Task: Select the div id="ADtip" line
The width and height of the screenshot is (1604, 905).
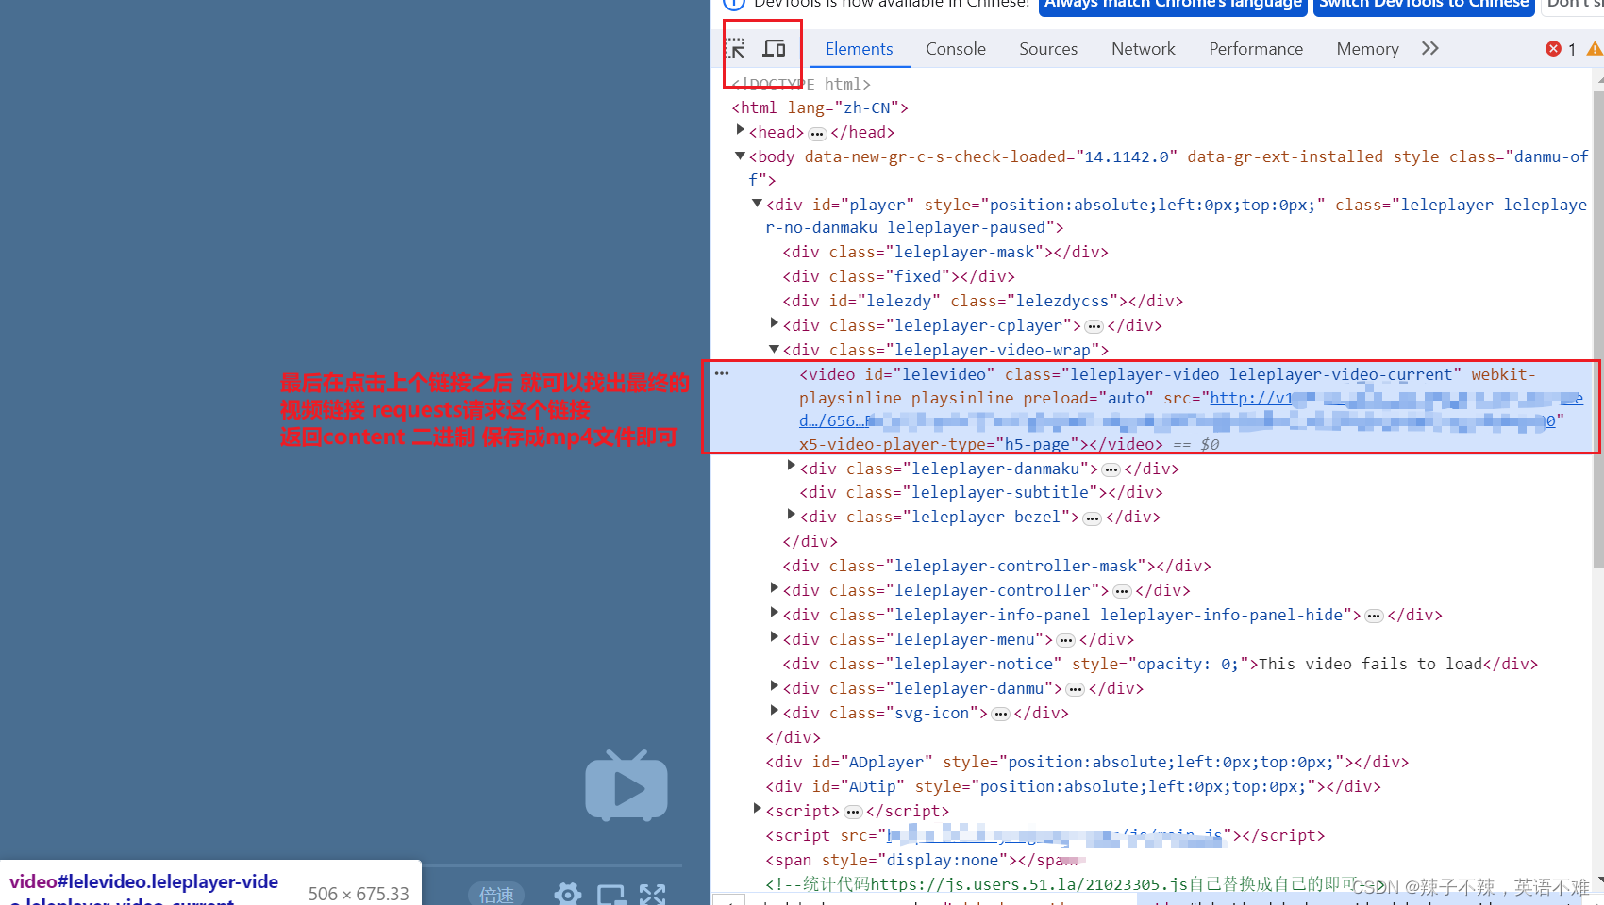Action: (x=1073, y=786)
